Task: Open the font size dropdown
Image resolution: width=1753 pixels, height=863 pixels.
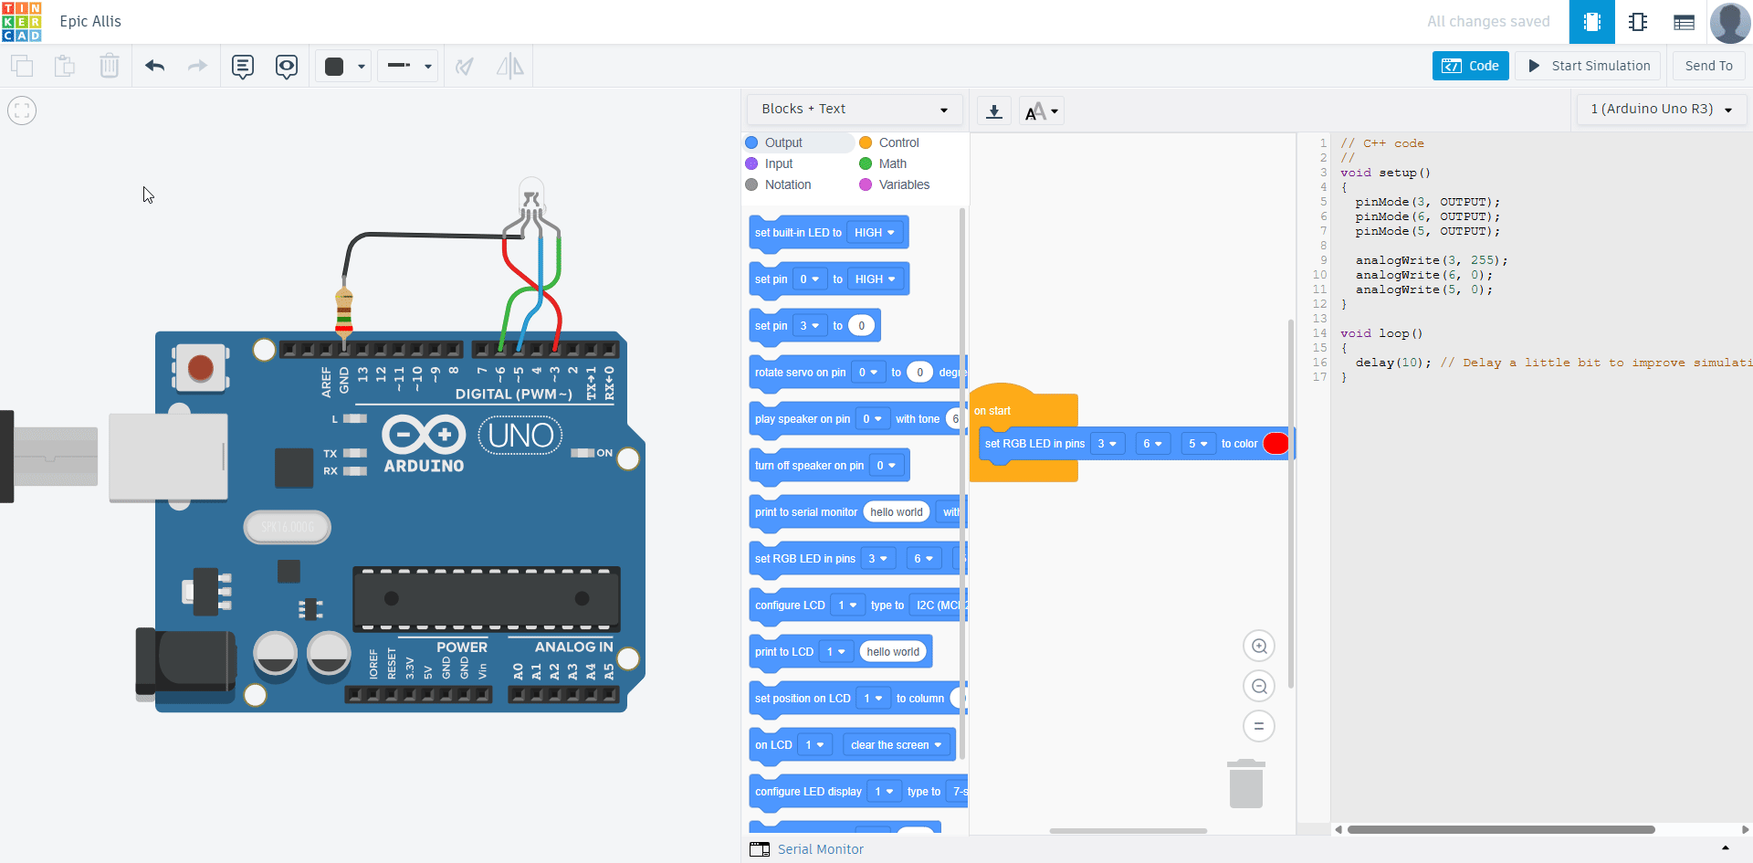Action: coord(1042,111)
